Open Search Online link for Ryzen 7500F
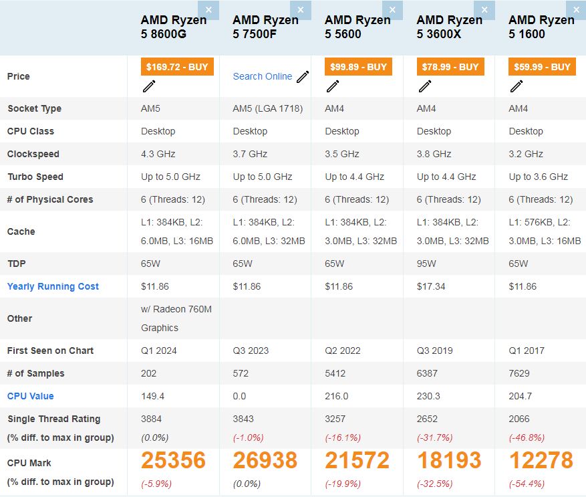 263,76
